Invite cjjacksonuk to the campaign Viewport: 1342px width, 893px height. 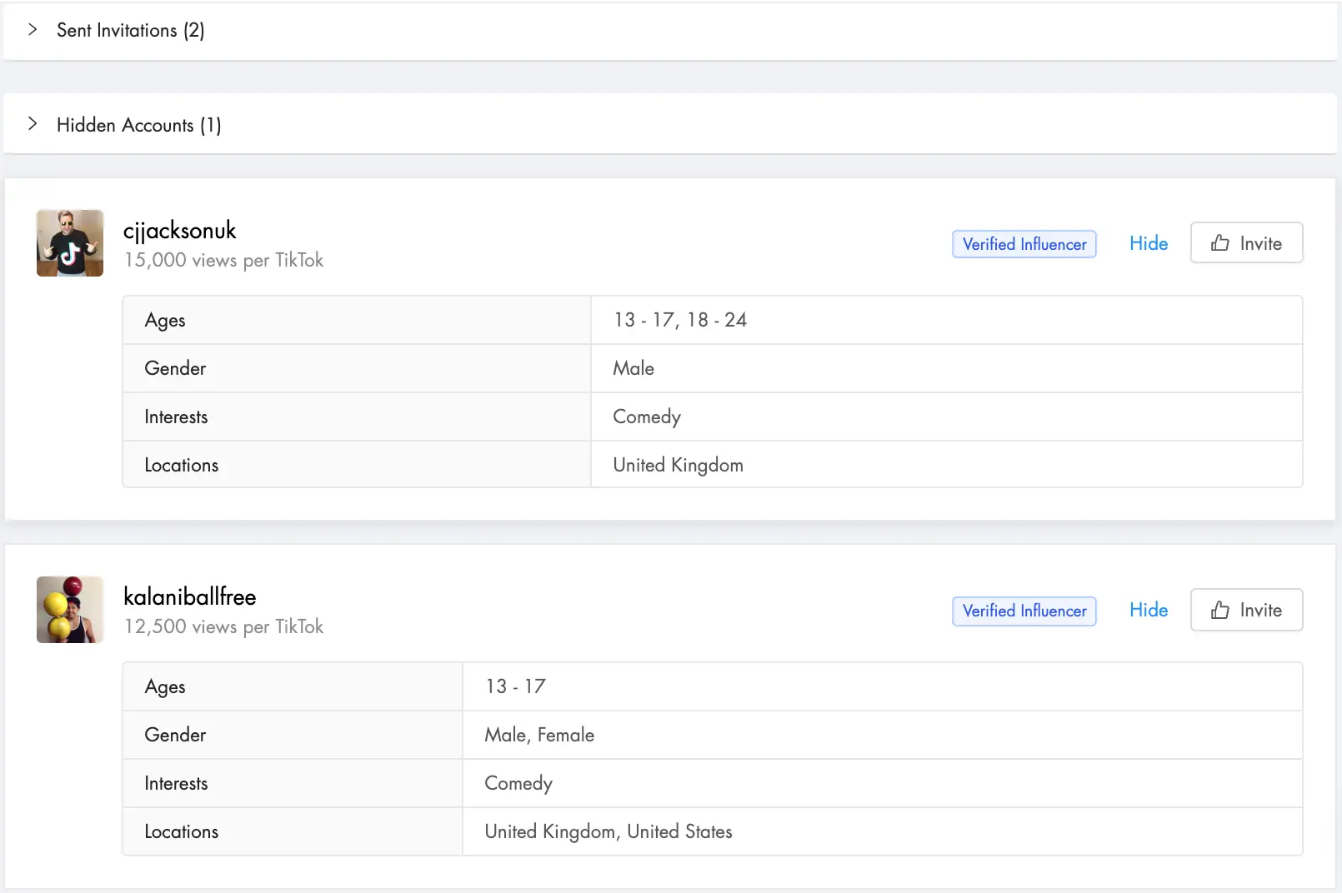[1246, 243]
